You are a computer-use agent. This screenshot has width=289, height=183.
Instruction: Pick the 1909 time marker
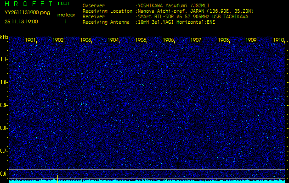251,40
